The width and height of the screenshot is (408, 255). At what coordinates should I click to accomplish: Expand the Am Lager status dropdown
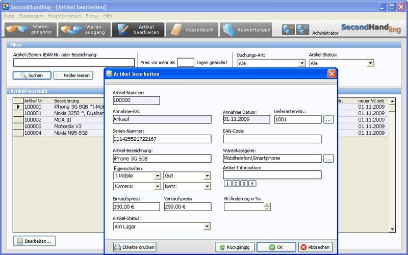click(x=207, y=226)
